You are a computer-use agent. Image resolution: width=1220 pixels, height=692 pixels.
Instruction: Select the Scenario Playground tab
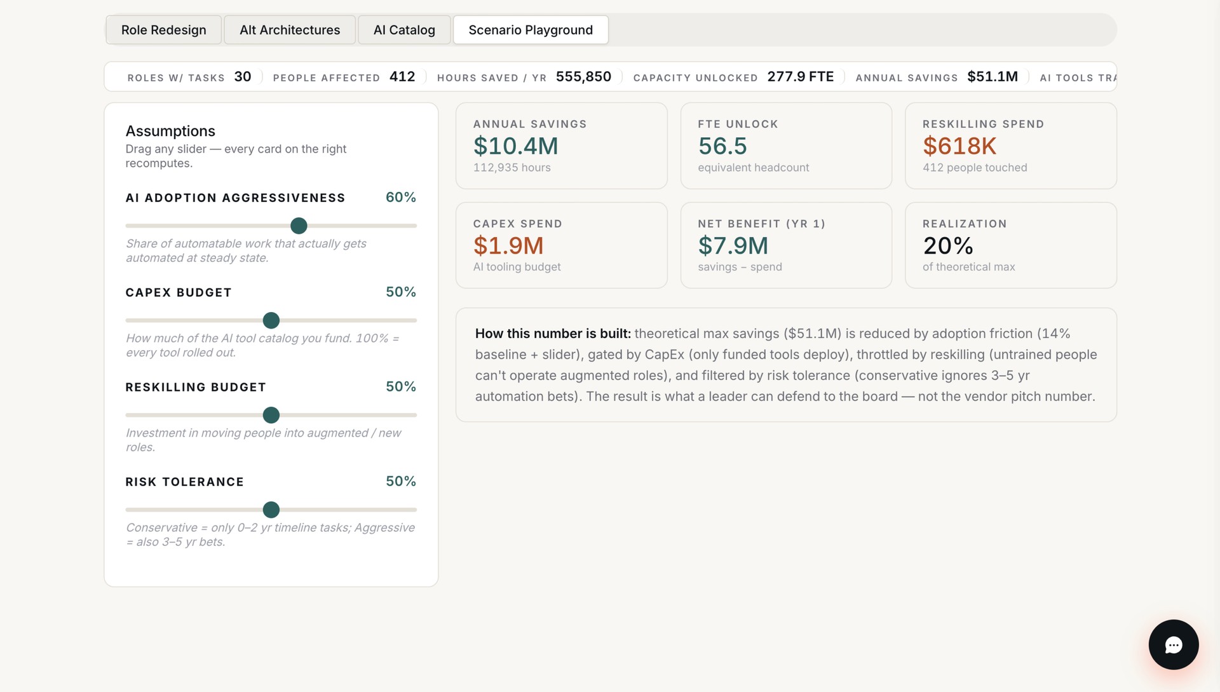(x=531, y=30)
